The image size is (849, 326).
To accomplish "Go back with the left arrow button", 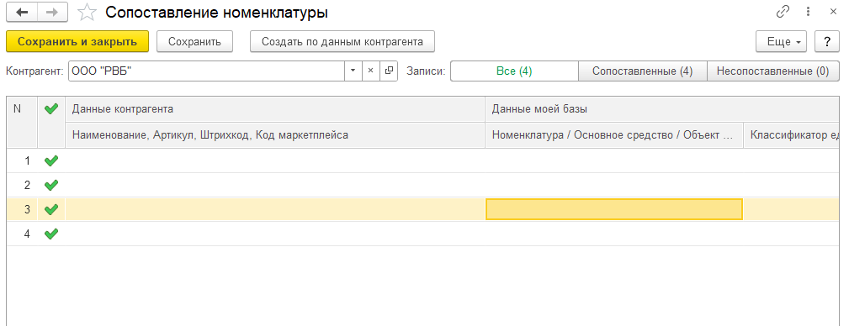I will 23,13.
